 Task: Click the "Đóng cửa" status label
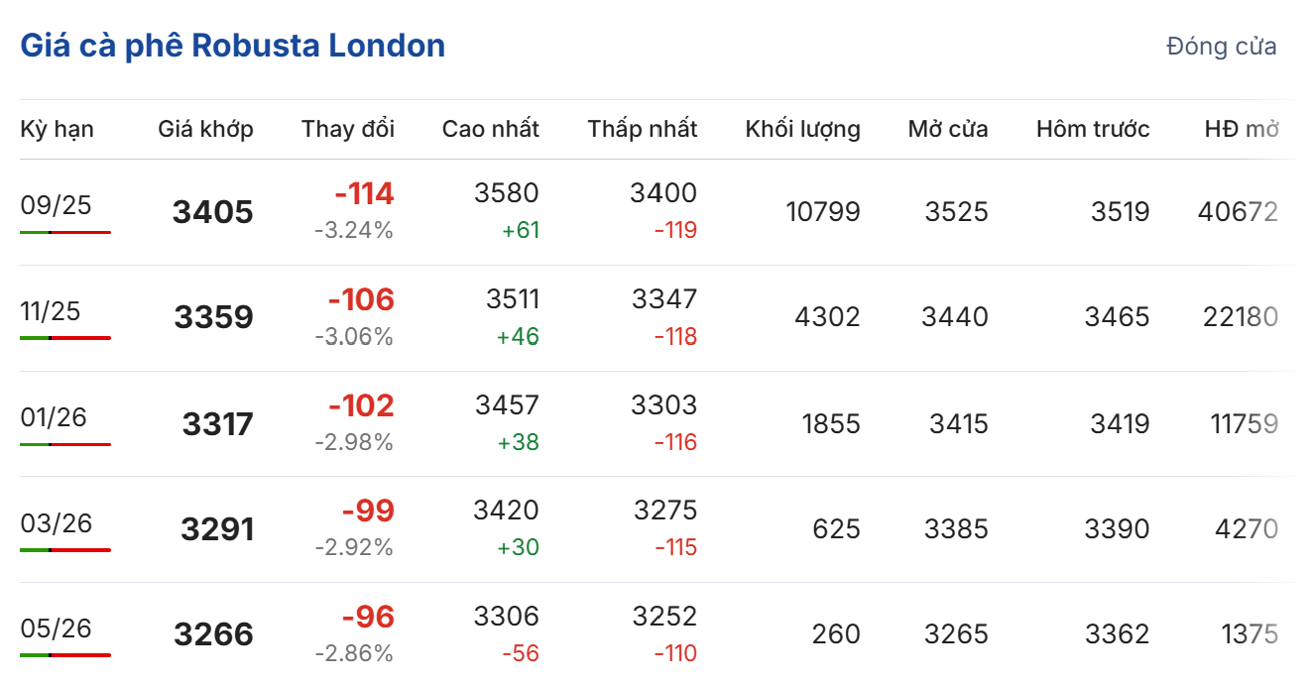[1221, 47]
